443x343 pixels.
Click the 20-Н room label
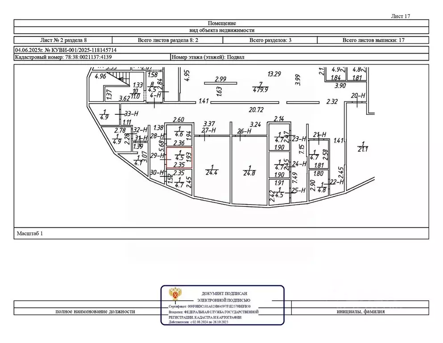point(358,96)
